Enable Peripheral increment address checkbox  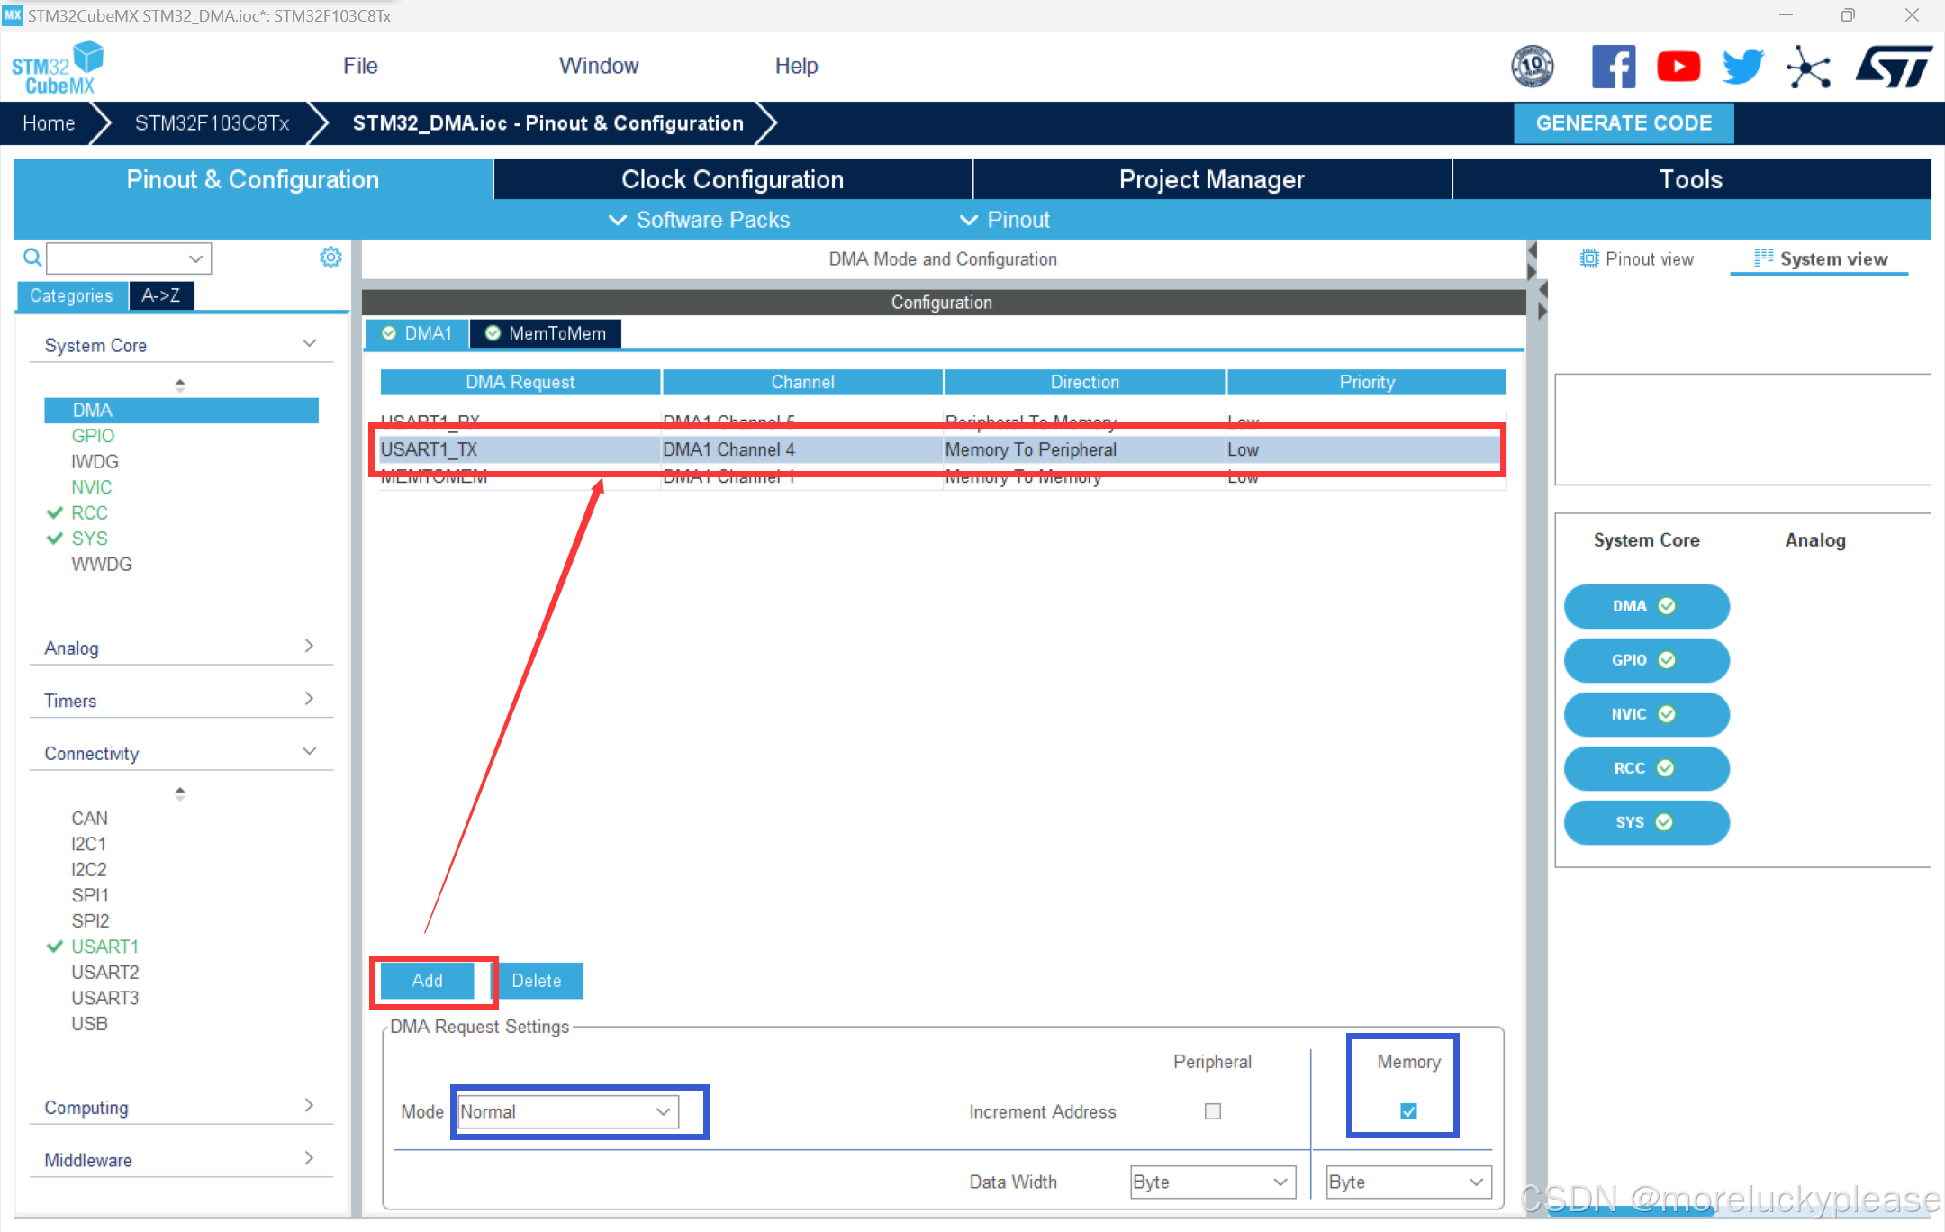[x=1213, y=1111]
